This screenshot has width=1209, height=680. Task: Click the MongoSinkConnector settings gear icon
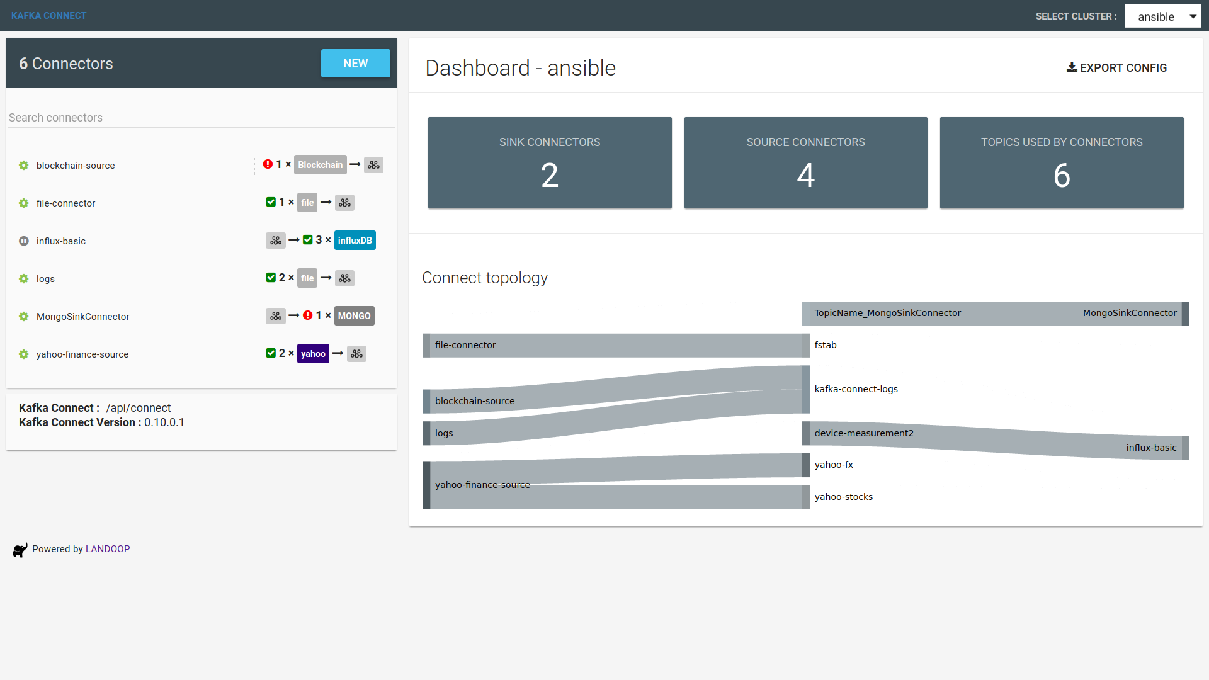pyautogui.click(x=23, y=316)
